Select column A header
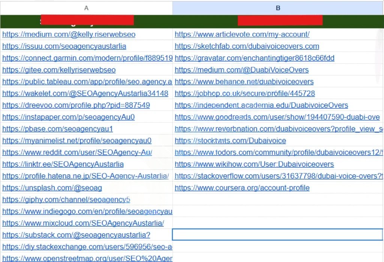 click(x=86, y=8)
